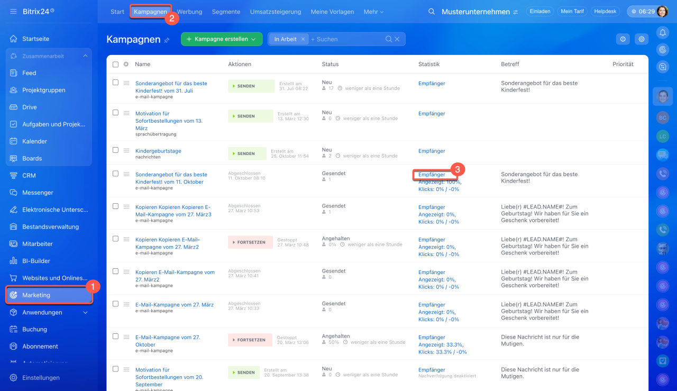Check the Kindergeburtstage campaign checkbox
Screen dimensions: 677x391
click(115, 150)
